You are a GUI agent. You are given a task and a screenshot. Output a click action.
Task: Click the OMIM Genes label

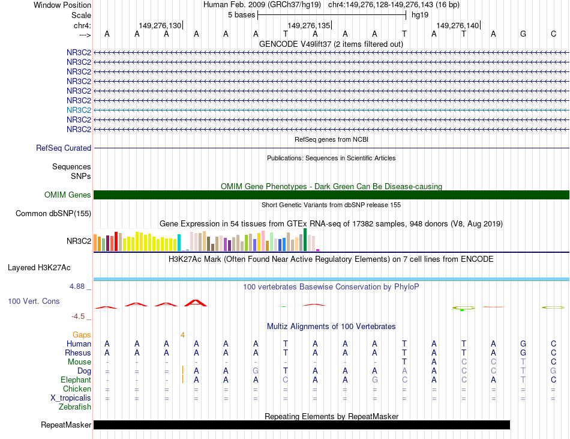[67, 195]
